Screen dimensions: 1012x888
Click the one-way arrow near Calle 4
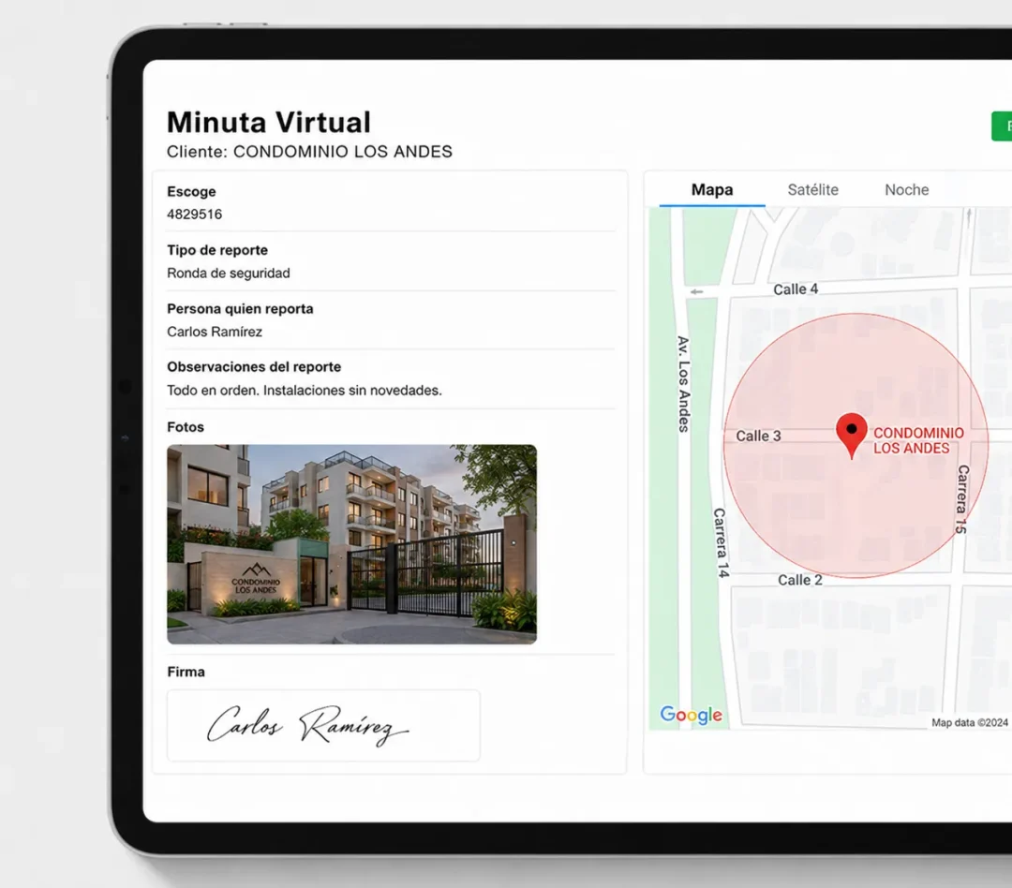click(695, 291)
